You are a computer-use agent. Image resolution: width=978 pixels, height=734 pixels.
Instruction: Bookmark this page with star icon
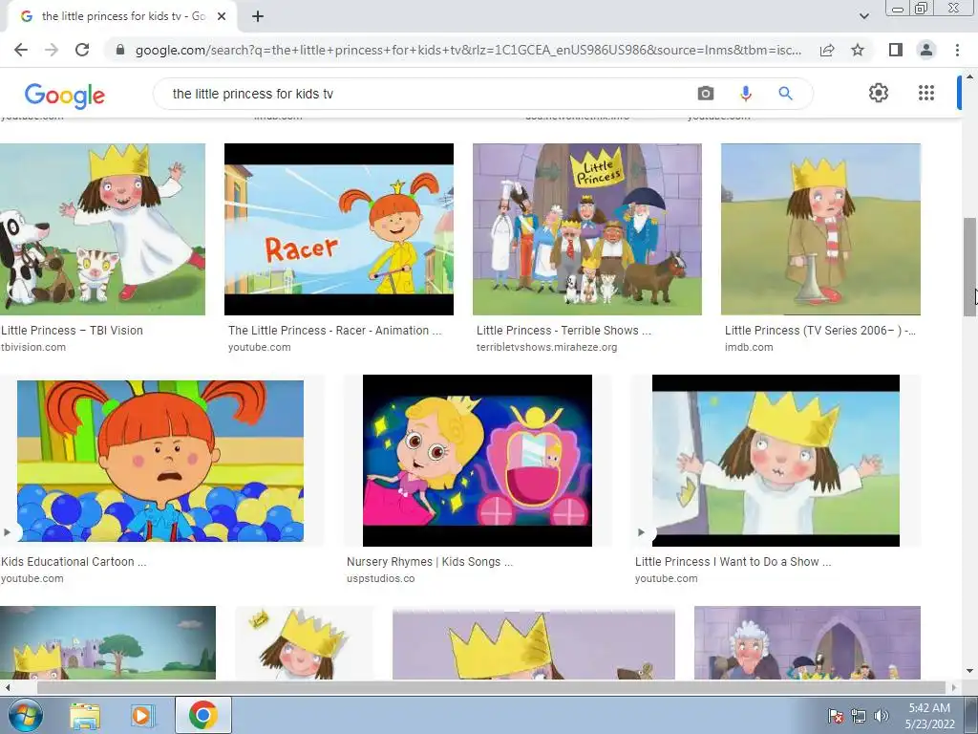tap(858, 50)
